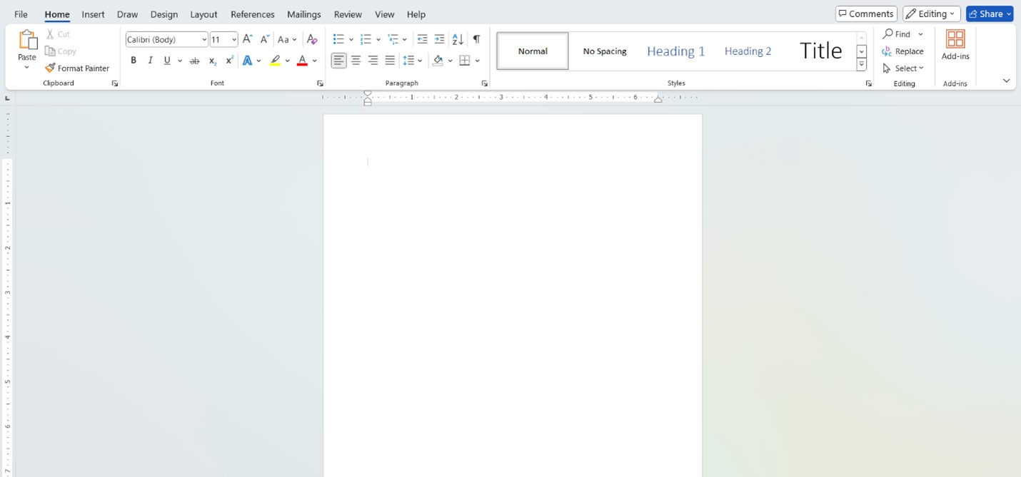Viewport: 1021px width, 477px height.
Task: Click the Increase Font Size icon
Action: tap(246, 39)
